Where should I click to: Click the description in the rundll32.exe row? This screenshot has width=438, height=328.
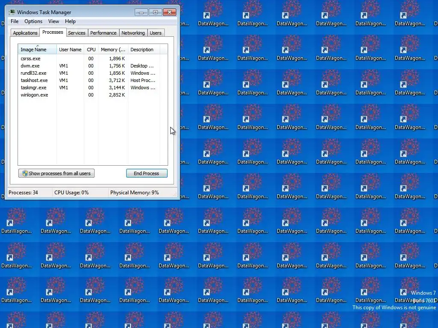coord(143,73)
